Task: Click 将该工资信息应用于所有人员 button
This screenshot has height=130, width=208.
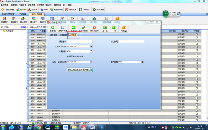Action: pos(80,70)
